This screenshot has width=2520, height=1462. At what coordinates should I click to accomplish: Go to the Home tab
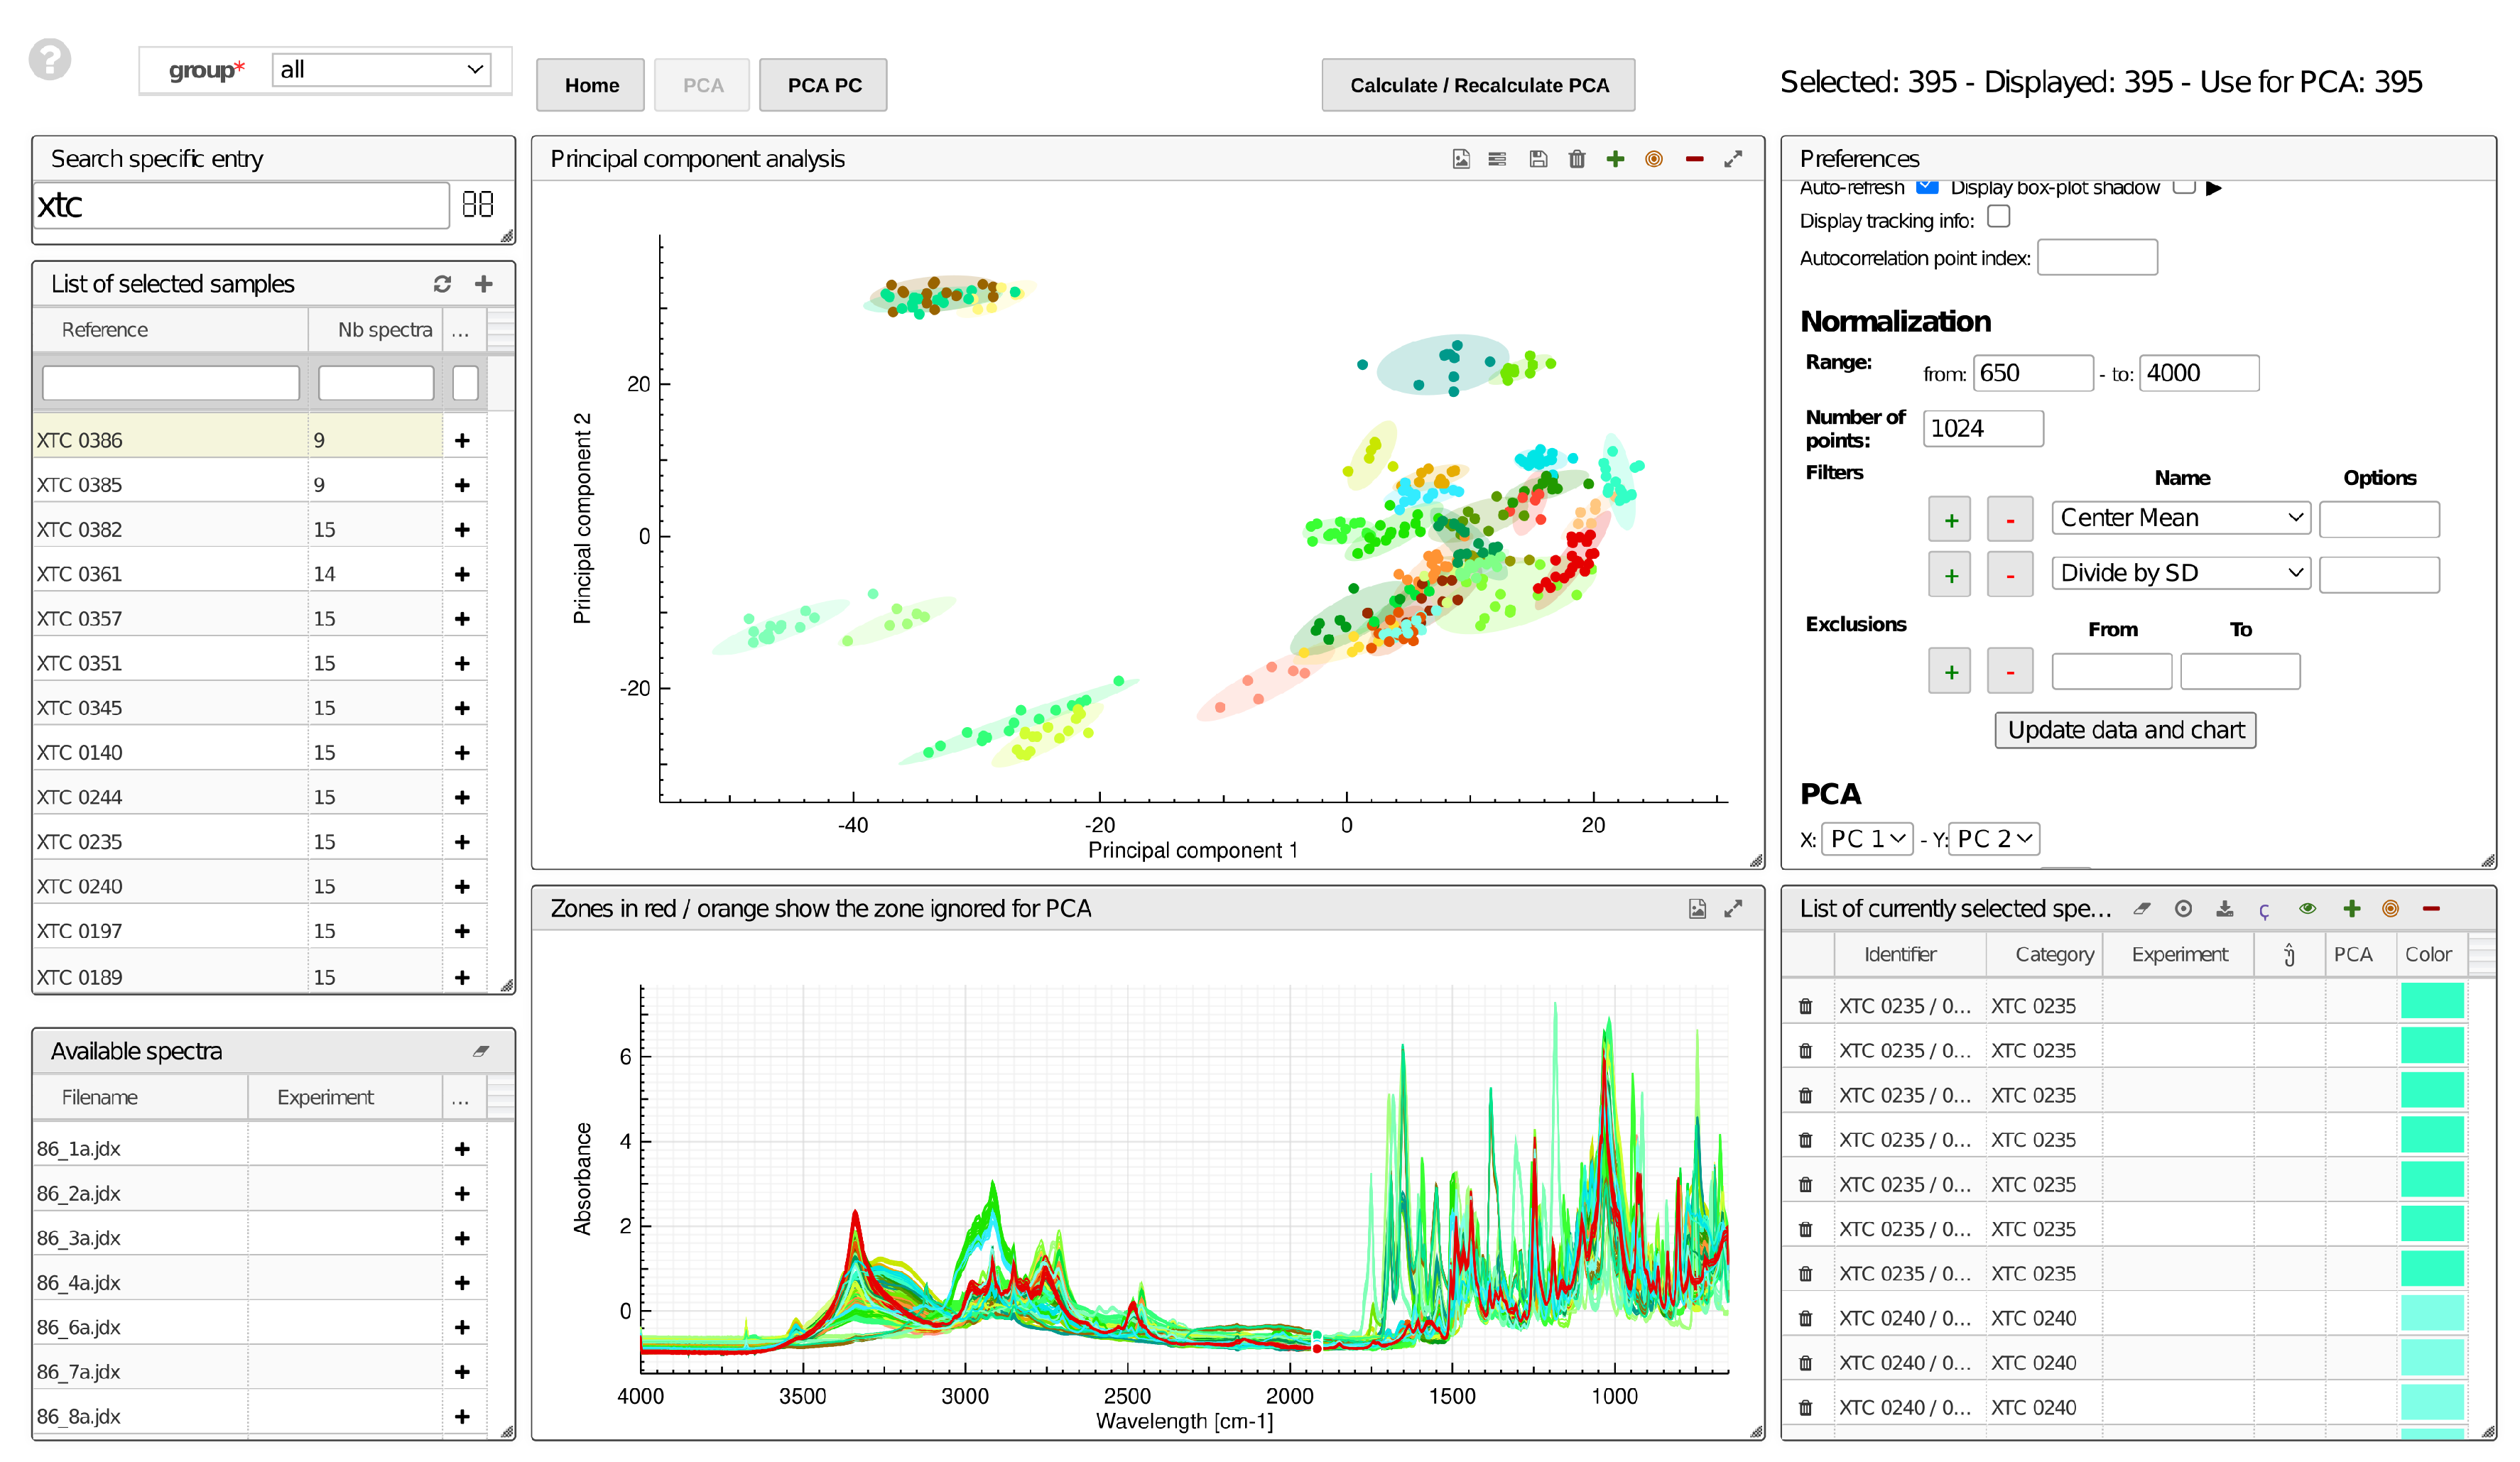[x=591, y=85]
